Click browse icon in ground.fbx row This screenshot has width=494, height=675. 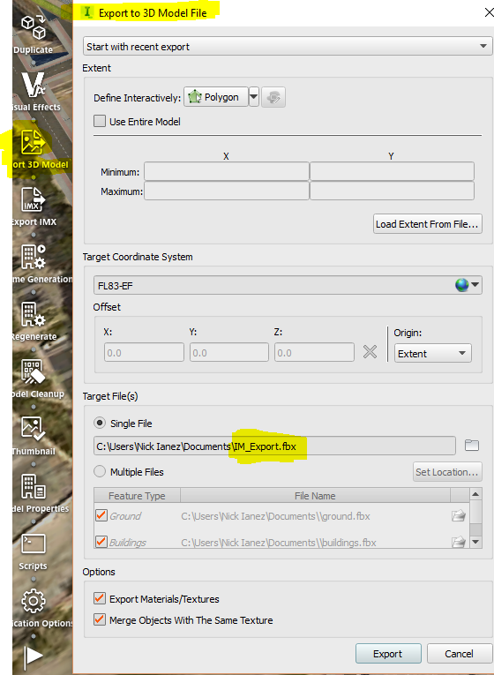coord(459,515)
